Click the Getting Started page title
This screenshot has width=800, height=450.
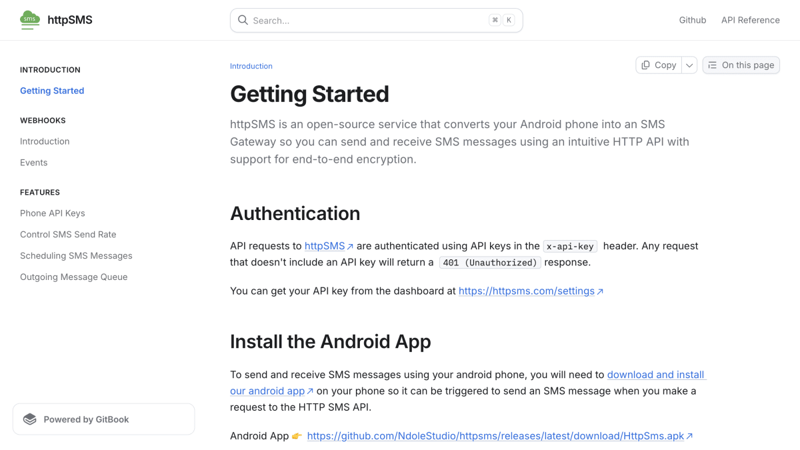[309, 94]
